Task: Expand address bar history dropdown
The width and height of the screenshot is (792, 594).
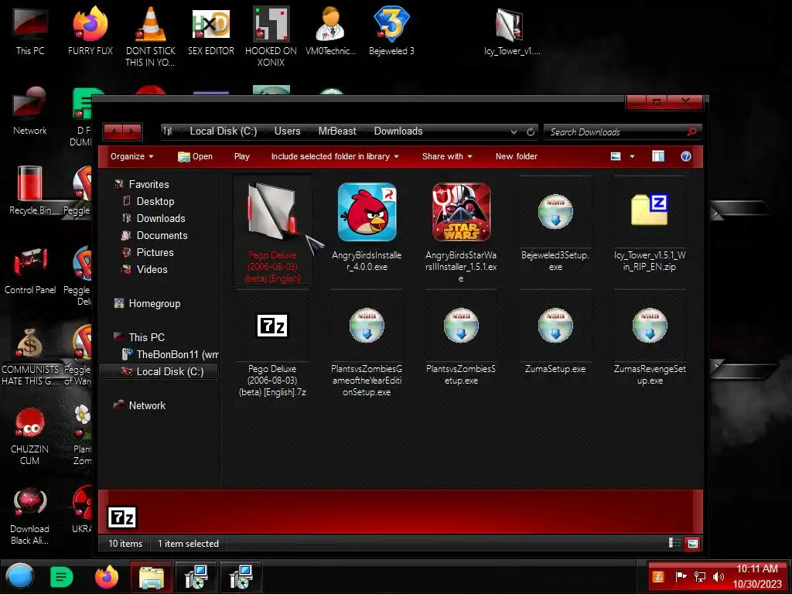Action: [x=514, y=131]
